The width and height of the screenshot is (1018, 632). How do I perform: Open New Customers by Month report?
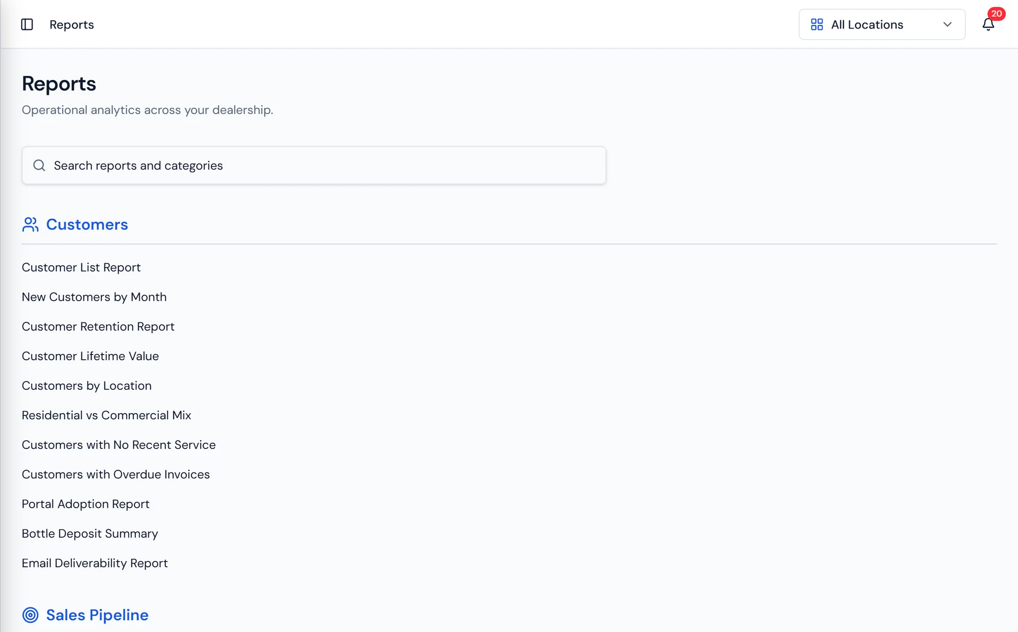94,297
